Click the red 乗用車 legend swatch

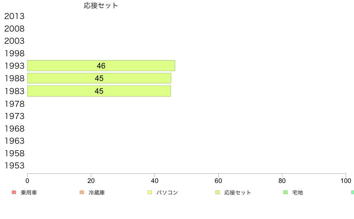click(x=14, y=192)
